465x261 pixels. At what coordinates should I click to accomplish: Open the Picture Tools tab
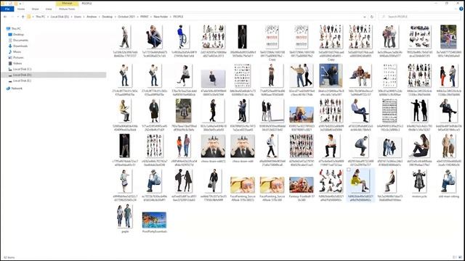tap(67, 9)
